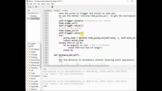Screen dimensions: 162x91
Task: Start debugging with the bug icon
Action: [38, 7]
